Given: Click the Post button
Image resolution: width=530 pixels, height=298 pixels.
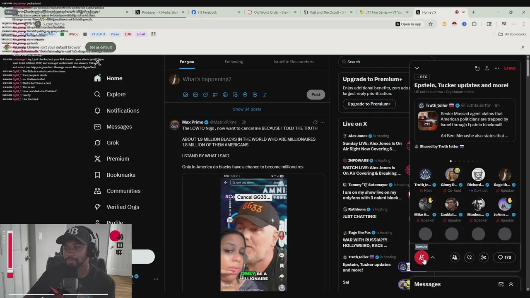Looking at the screenshot, I should pos(316,94).
